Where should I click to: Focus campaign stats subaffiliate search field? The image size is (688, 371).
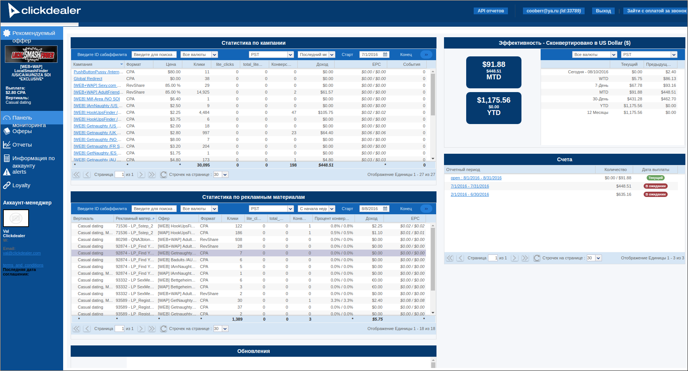(x=154, y=55)
